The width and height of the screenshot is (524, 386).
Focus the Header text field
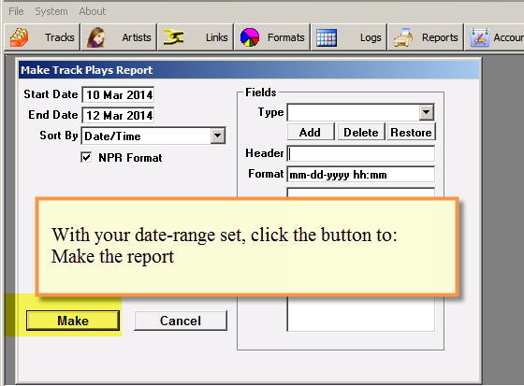pyautogui.click(x=361, y=153)
